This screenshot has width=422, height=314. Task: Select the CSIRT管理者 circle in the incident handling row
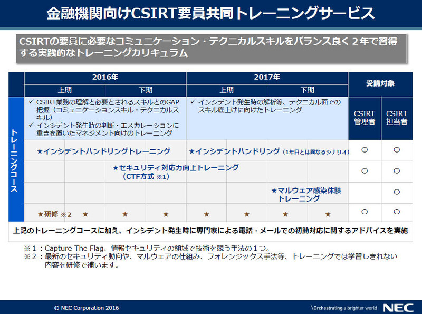point(364,150)
